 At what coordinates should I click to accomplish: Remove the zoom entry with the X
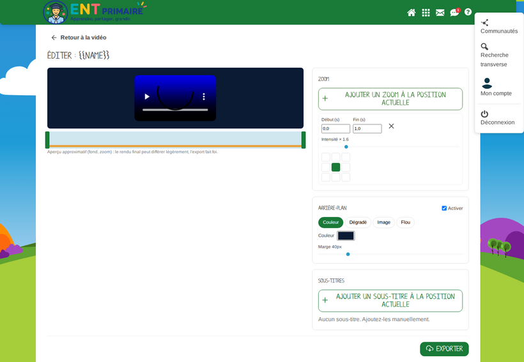pos(391,126)
